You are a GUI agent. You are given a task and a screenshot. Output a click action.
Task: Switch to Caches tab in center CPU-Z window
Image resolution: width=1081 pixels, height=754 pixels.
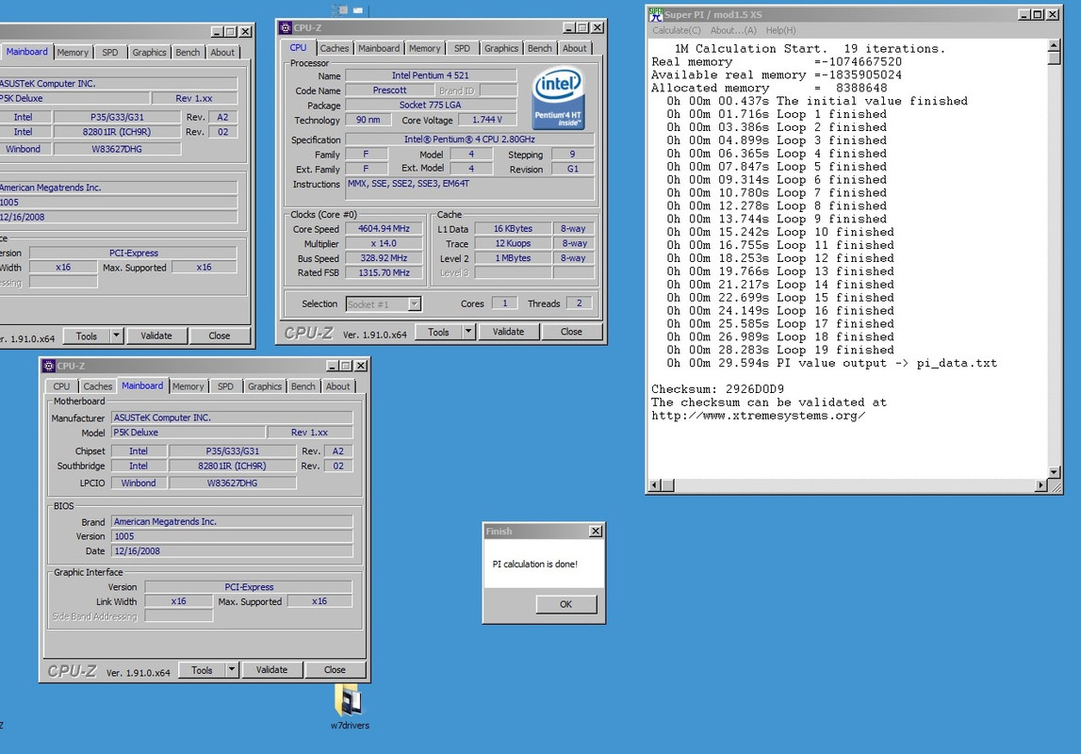point(334,48)
